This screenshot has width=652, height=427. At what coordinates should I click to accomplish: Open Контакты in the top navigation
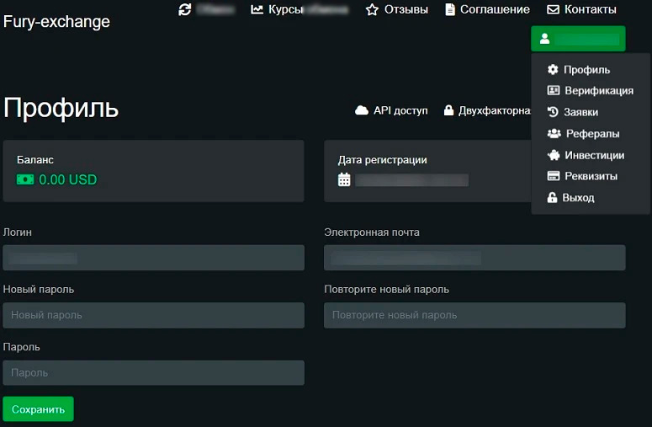point(581,10)
